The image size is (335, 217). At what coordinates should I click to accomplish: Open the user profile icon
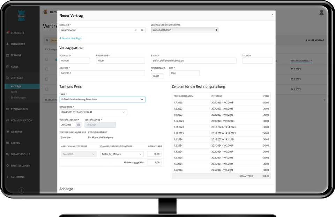point(321,13)
